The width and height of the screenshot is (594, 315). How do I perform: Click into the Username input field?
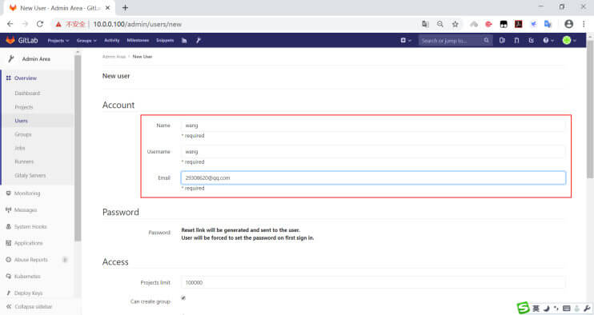(x=373, y=152)
